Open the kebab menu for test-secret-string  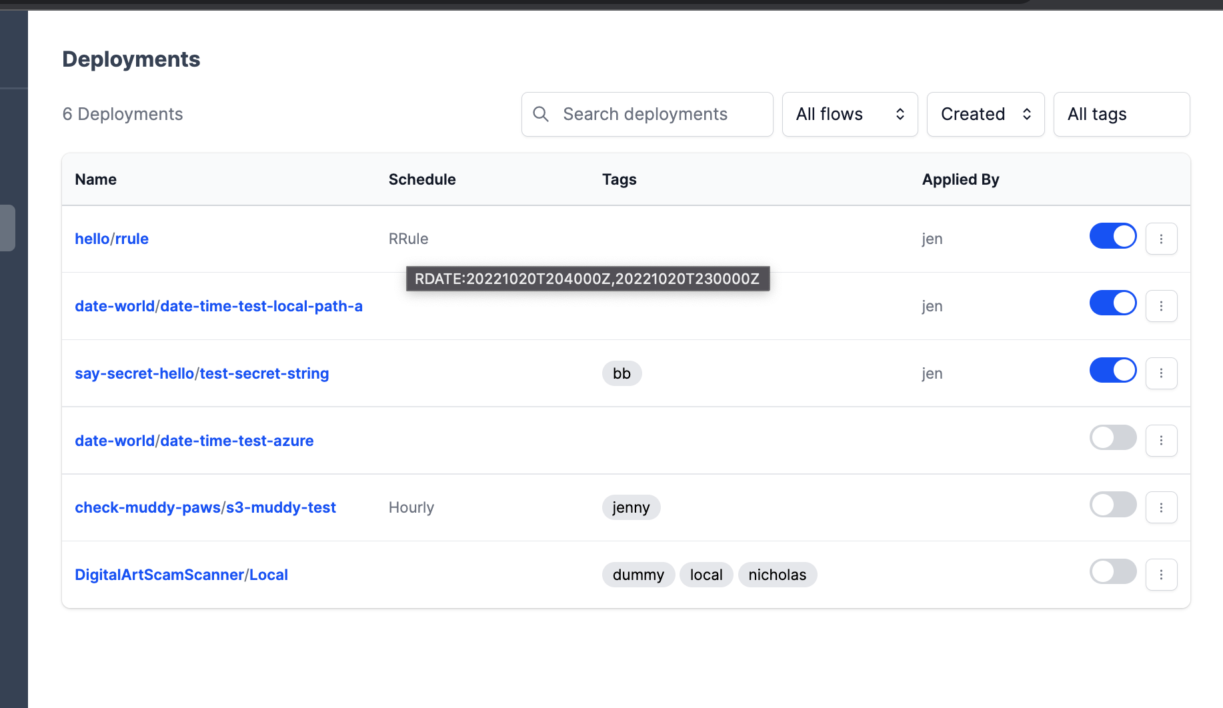point(1162,373)
